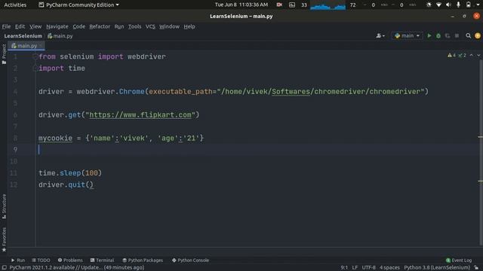Open the Python Packages tool window
The width and height of the screenshot is (483, 271).
coord(143,260)
